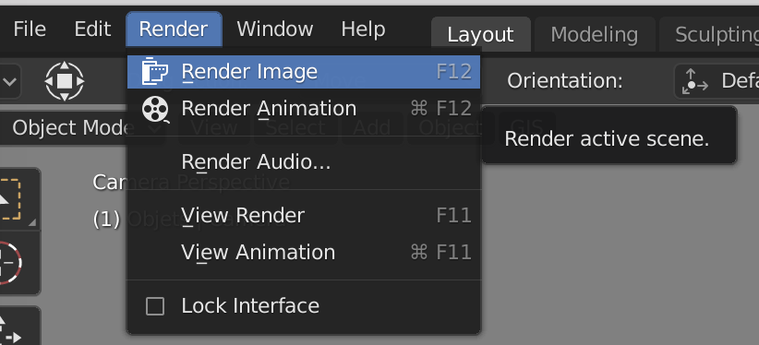Image resolution: width=759 pixels, height=345 pixels.
Task: Select the Select Box tool icon
Action: click(x=11, y=199)
